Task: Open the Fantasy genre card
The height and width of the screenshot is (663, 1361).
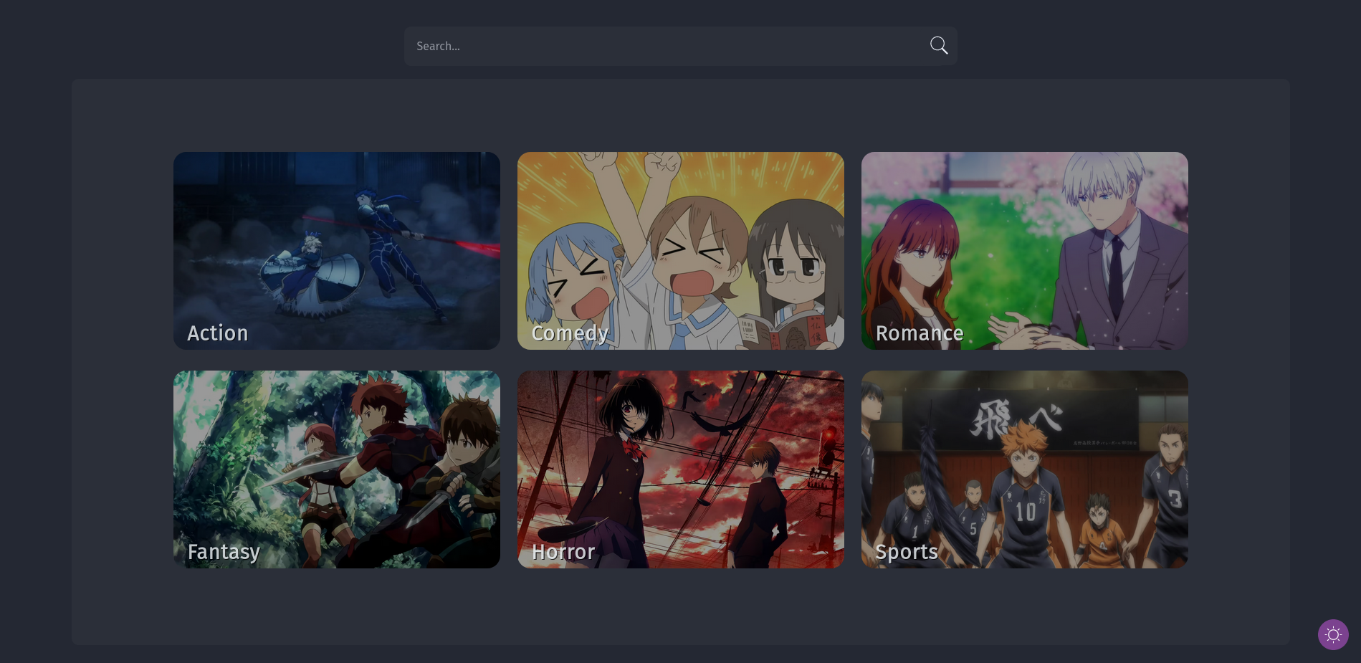Action: point(337,469)
